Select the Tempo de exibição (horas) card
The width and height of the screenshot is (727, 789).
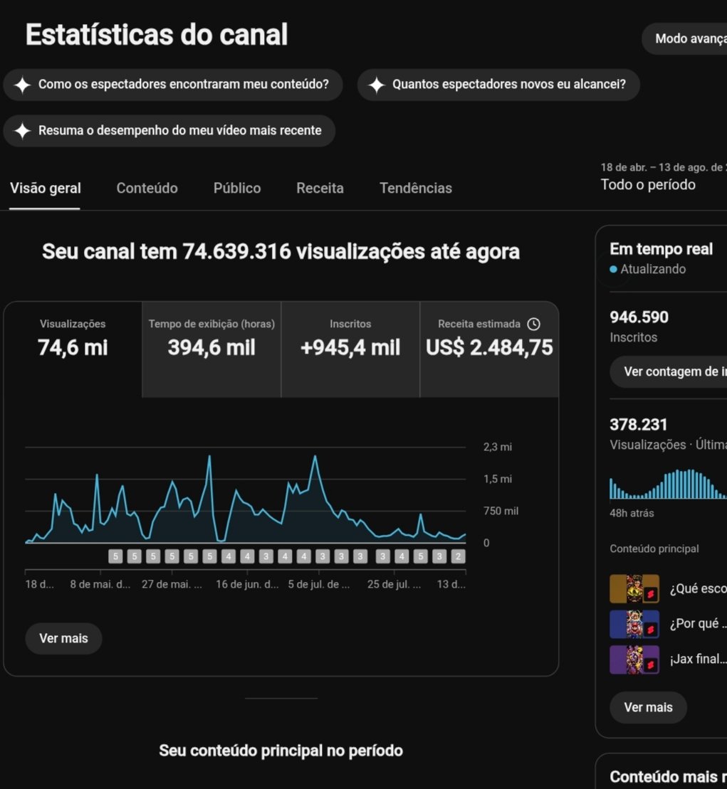point(211,350)
